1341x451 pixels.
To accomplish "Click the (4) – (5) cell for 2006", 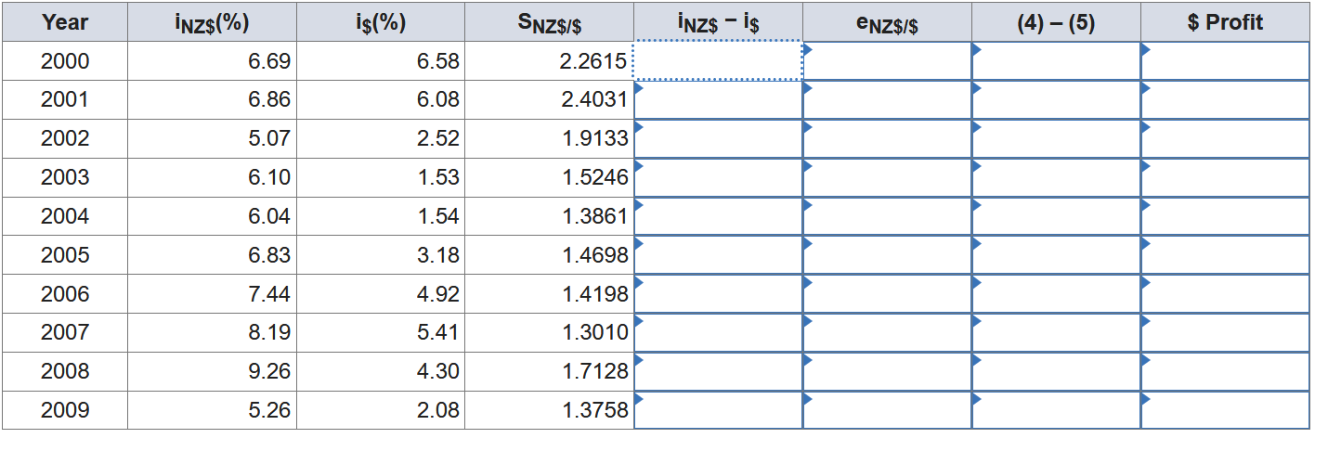I will pyautogui.click(x=1056, y=294).
